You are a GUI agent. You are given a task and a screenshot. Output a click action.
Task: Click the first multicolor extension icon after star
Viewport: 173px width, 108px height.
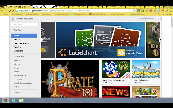coord(139,11)
